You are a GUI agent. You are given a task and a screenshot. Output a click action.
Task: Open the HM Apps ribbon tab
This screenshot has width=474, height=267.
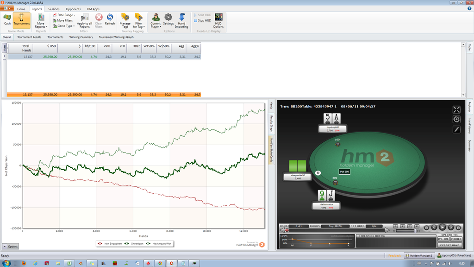(x=93, y=9)
